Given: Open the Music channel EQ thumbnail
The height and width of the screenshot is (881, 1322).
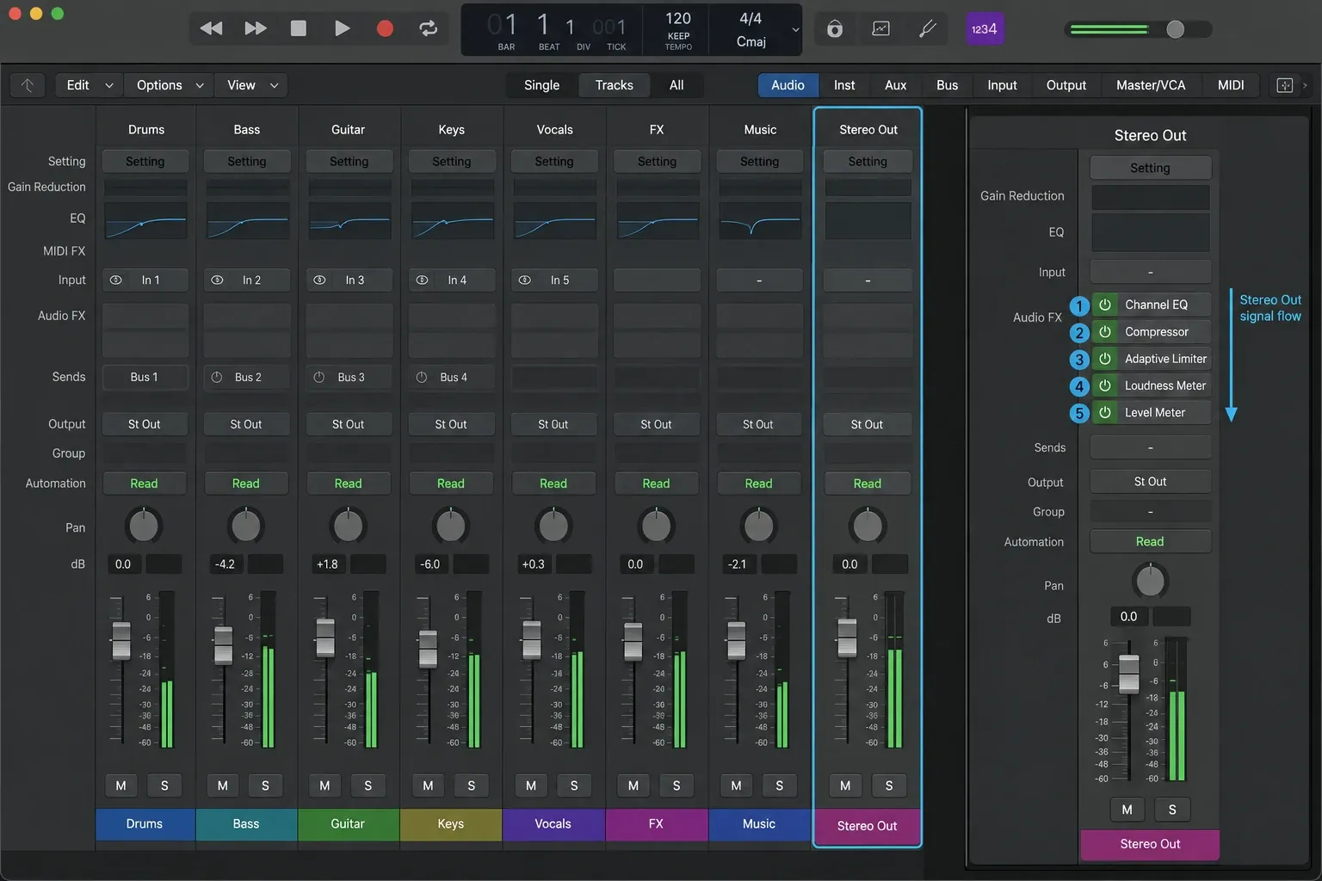Looking at the screenshot, I should click(x=760, y=221).
